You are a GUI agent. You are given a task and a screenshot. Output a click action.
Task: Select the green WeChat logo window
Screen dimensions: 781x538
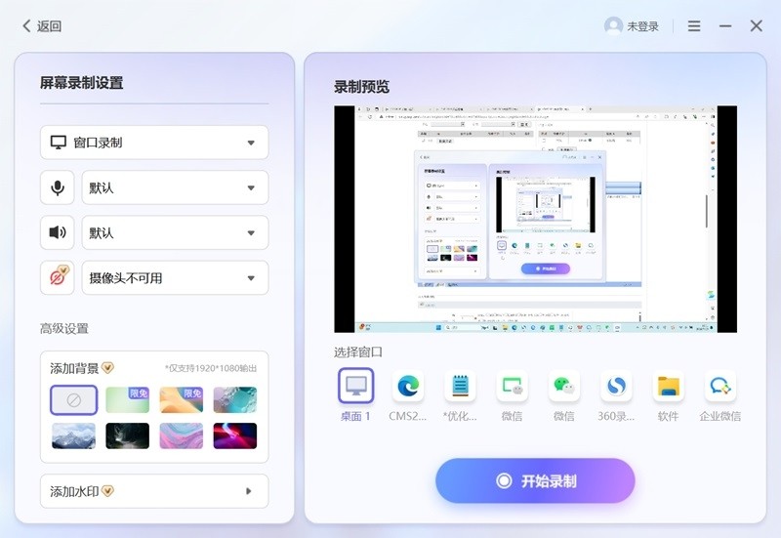[x=564, y=386]
